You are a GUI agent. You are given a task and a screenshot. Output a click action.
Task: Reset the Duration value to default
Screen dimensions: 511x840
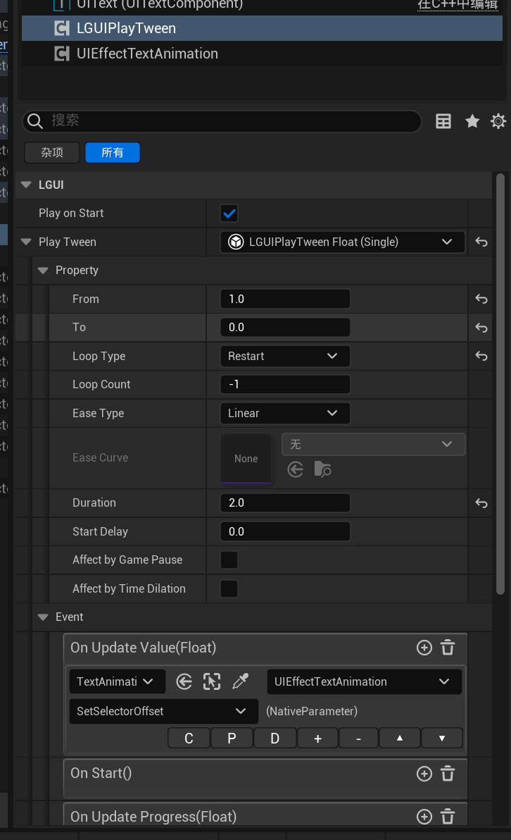coord(481,503)
